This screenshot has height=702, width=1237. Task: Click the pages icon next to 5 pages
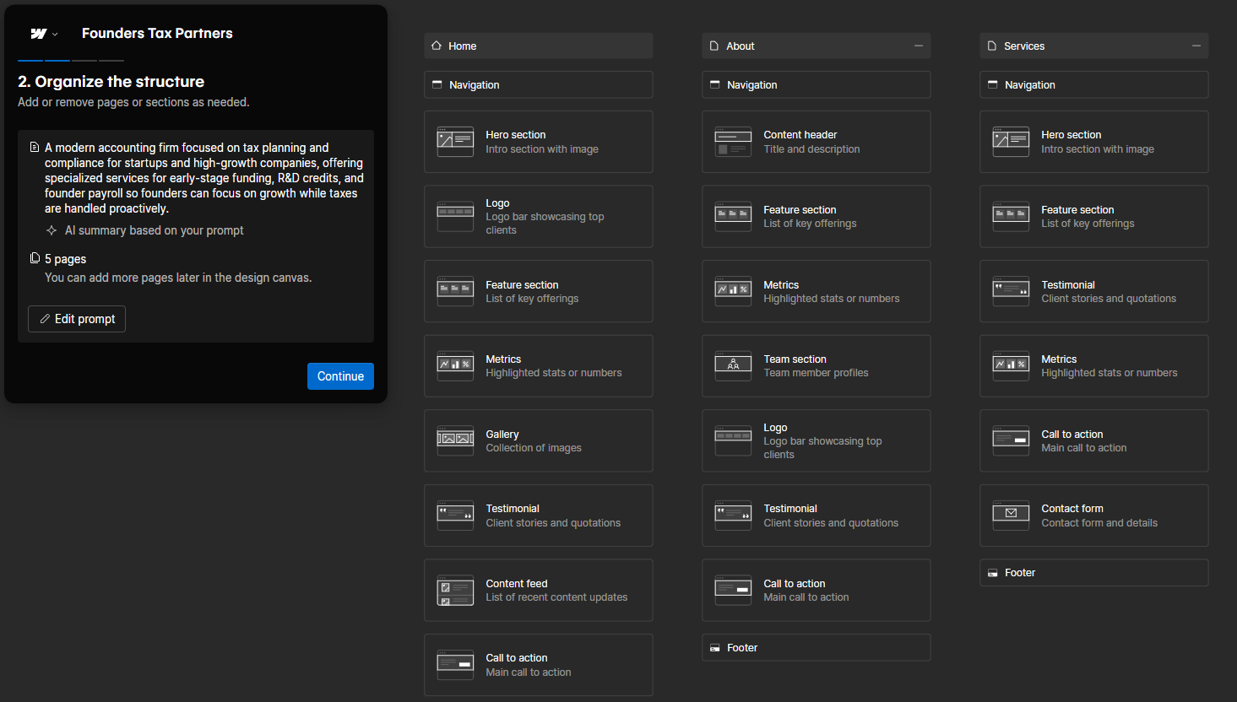pyautogui.click(x=35, y=258)
